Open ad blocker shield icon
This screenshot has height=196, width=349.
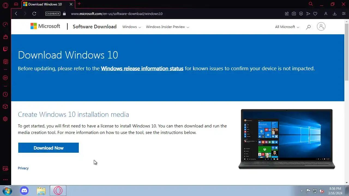click(x=301, y=14)
